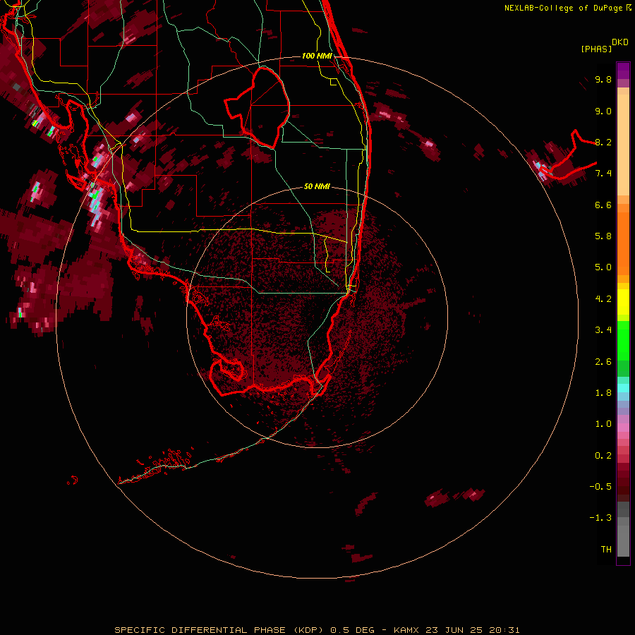Click the 1.8 value on color scale
The height and width of the screenshot is (635, 635).
point(603,393)
